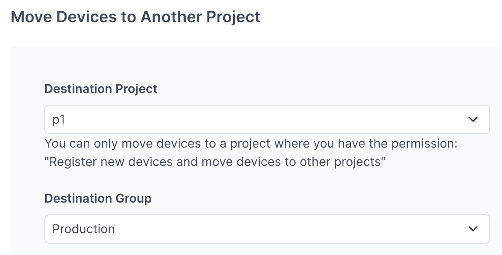The height and width of the screenshot is (255, 502).
Task: Click the "Destination Group" field label
Action: pos(98,199)
